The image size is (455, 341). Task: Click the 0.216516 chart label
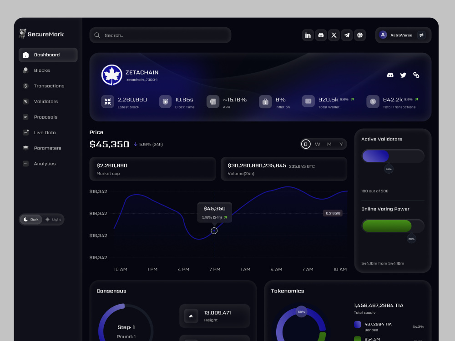click(333, 213)
